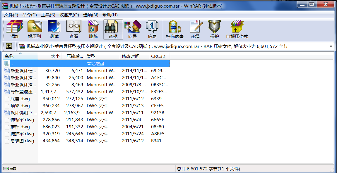Select the 导杆型液压... Word file
337x173 pixels.
87,92
